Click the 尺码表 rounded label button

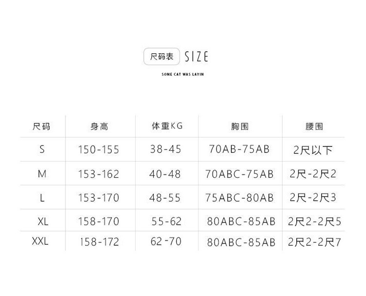[162, 57]
